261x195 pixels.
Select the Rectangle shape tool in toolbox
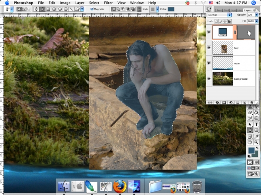coord(256,130)
